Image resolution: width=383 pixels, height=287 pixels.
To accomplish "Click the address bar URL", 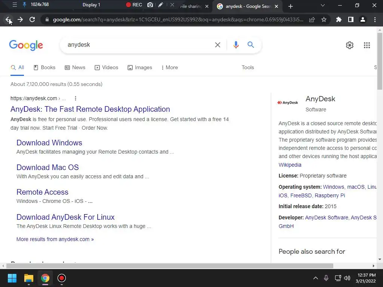I will click(x=178, y=19).
